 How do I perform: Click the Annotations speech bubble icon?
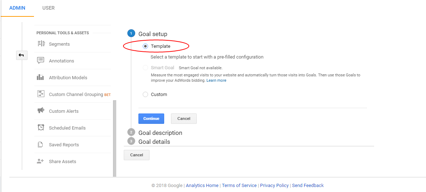pos(41,61)
